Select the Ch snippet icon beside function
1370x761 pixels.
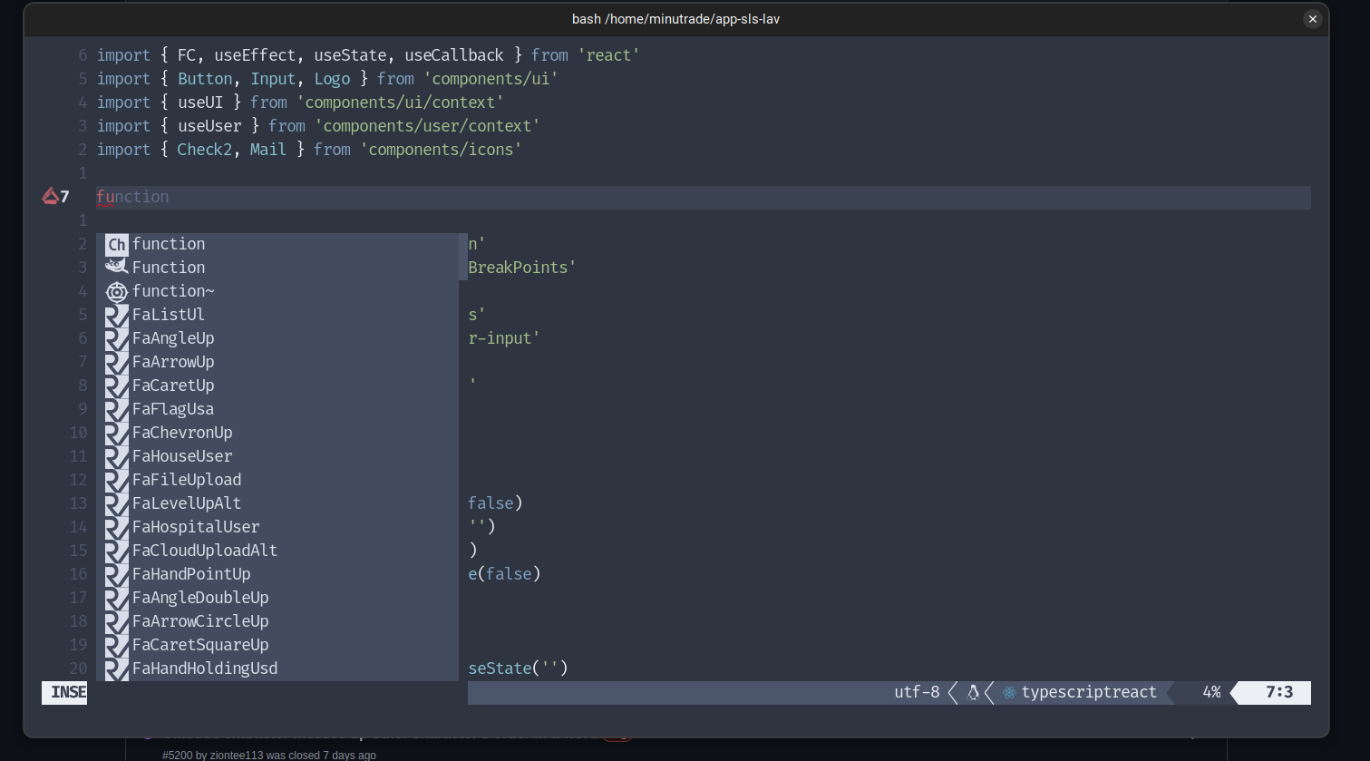click(x=116, y=243)
